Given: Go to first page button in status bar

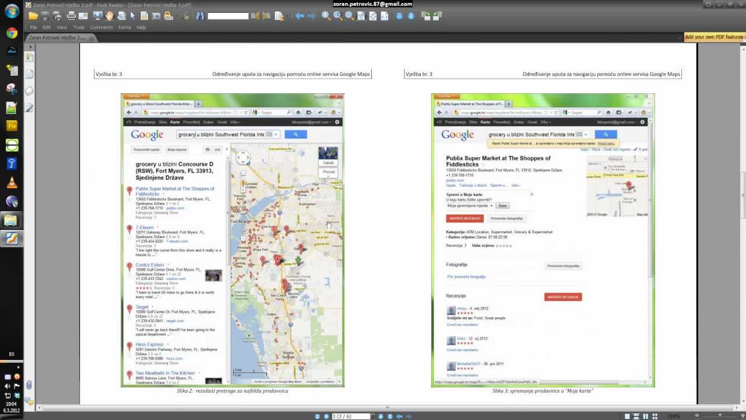Looking at the screenshot, I should click(317, 416).
